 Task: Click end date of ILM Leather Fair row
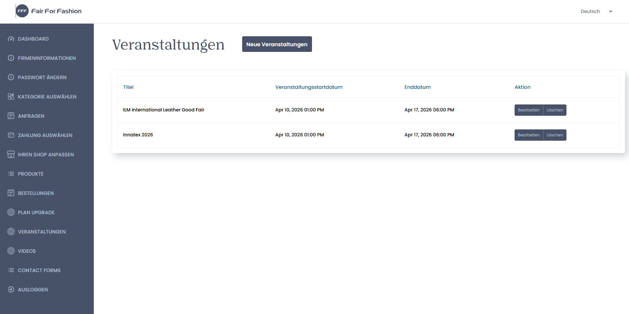pyautogui.click(x=429, y=110)
